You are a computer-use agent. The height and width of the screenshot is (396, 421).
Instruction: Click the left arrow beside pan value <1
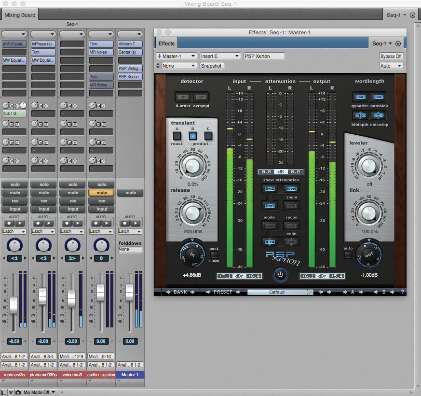tap(4, 258)
